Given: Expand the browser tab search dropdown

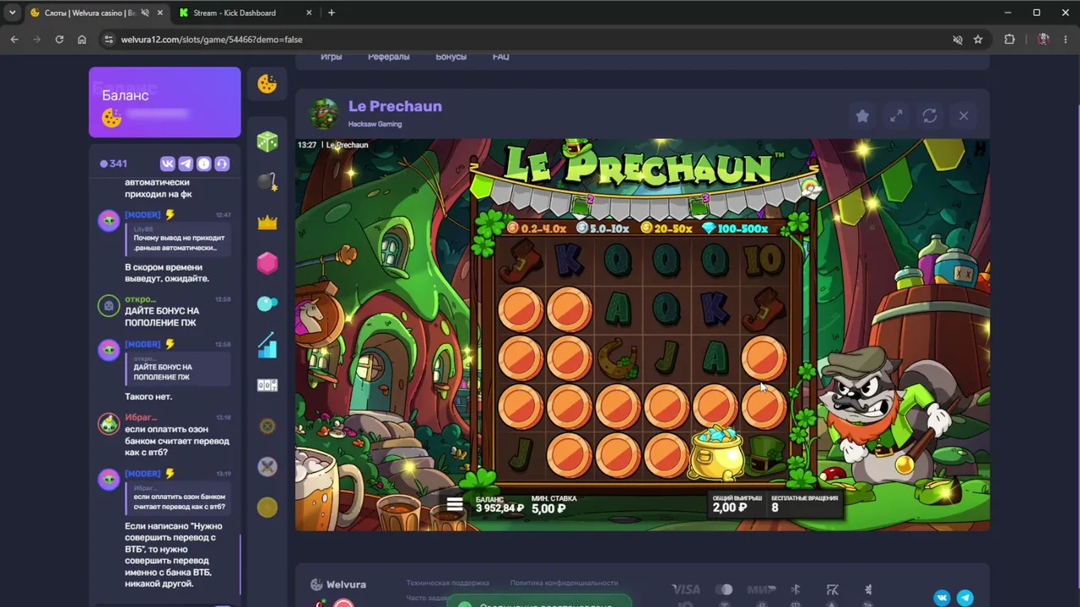Looking at the screenshot, I should tap(11, 13).
